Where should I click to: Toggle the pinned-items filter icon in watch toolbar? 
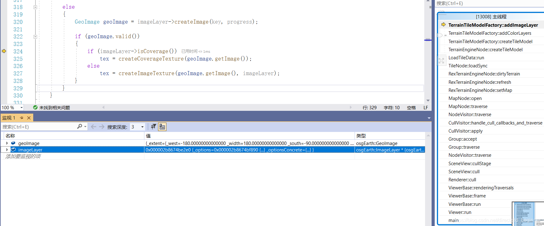tap(153, 127)
